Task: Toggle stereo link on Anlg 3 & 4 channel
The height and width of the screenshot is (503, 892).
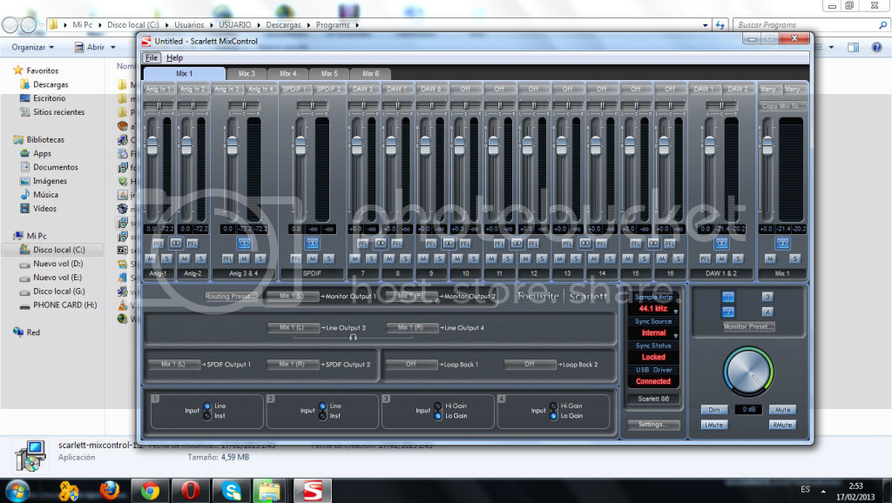Action: pos(244,243)
